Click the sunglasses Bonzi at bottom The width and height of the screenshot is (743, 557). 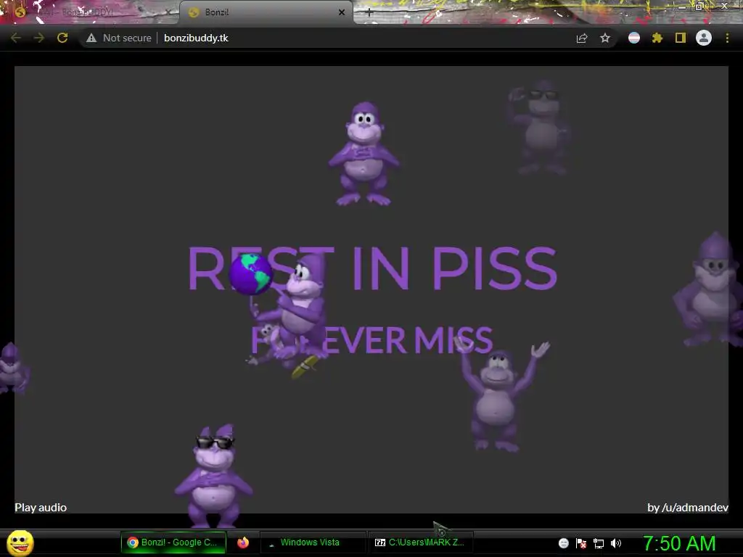pos(213,476)
